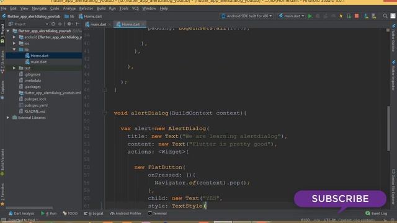Open Flutter Inspector side panel
The width and height of the screenshot is (397, 223).
point(393,75)
